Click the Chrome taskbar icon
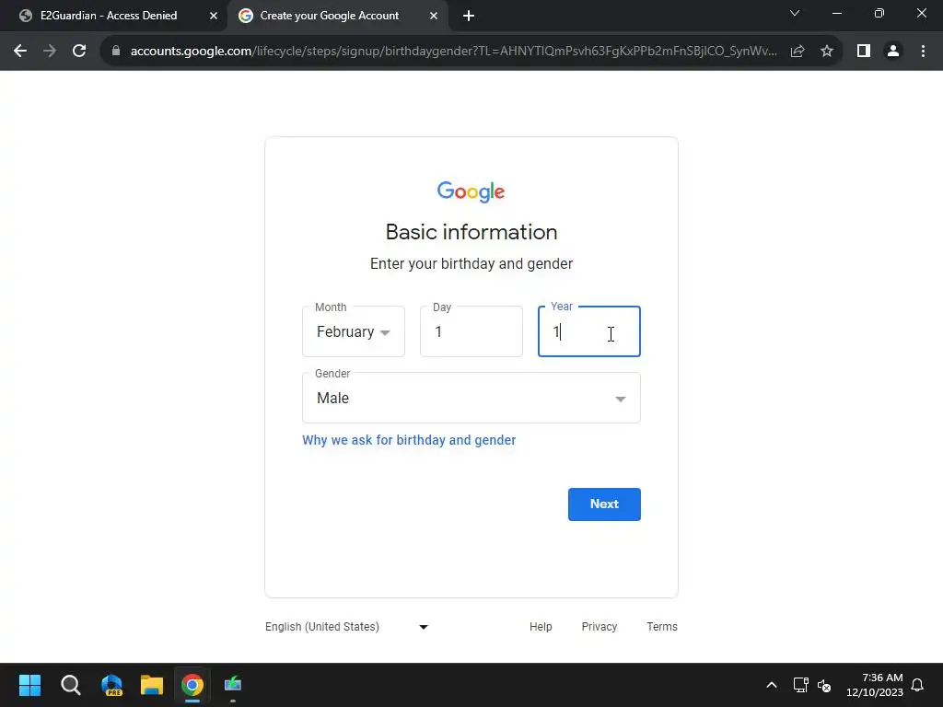Image resolution: width=943 pixels, height=707 pixels. click(x=192, y=685)
